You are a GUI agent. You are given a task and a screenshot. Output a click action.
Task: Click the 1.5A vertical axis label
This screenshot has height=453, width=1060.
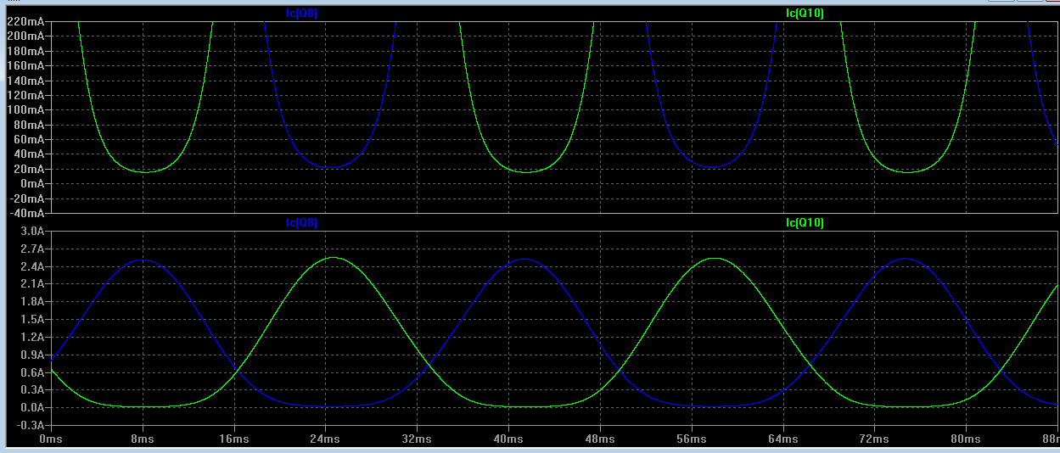pyautogui.click(x=32, y=319)
